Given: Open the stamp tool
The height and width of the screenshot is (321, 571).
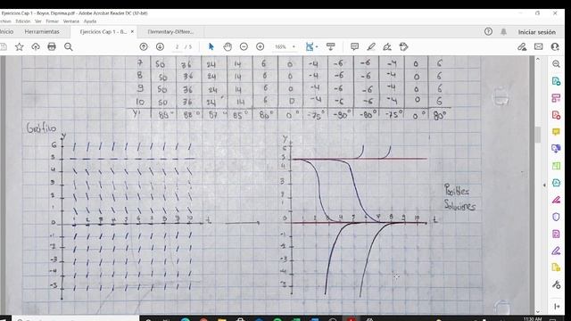Looking at the screenshot, I should 403,46.
